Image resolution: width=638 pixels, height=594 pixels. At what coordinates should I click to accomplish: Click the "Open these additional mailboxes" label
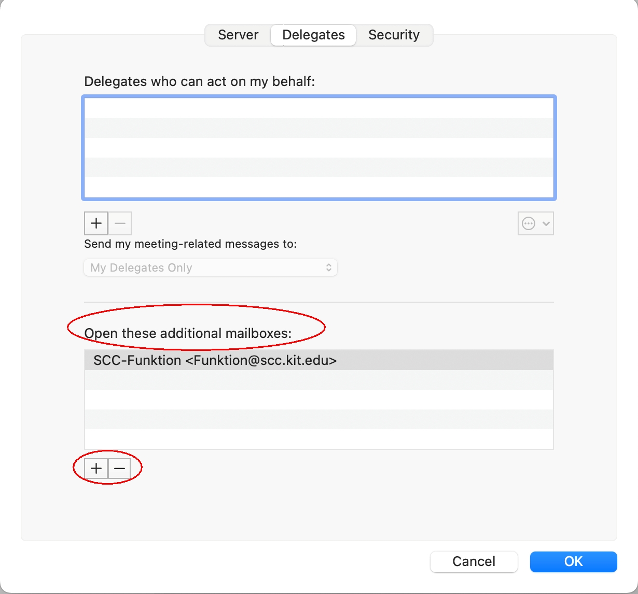point(188,333)
